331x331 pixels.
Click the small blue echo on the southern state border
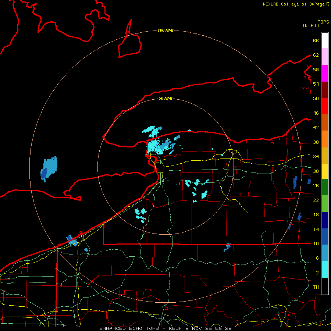(227, 247)
